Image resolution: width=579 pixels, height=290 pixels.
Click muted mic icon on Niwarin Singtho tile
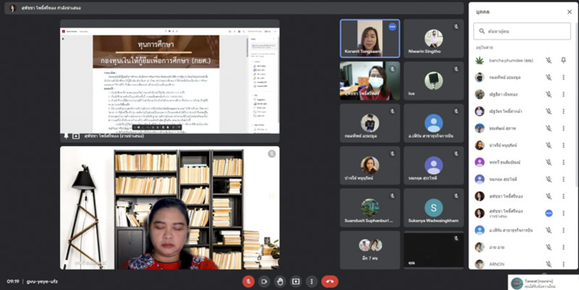(x=456, y=27)
